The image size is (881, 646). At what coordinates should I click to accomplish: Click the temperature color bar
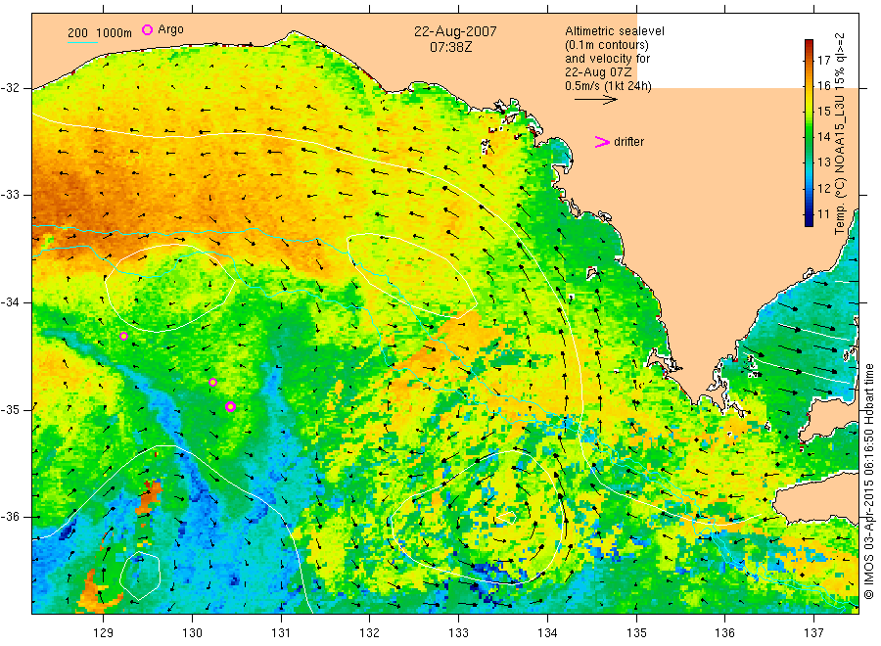click(810, 133)
